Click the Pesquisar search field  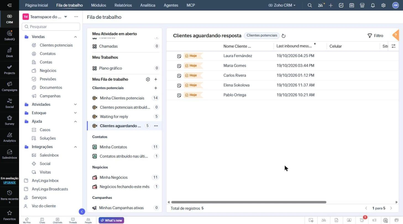51,27
